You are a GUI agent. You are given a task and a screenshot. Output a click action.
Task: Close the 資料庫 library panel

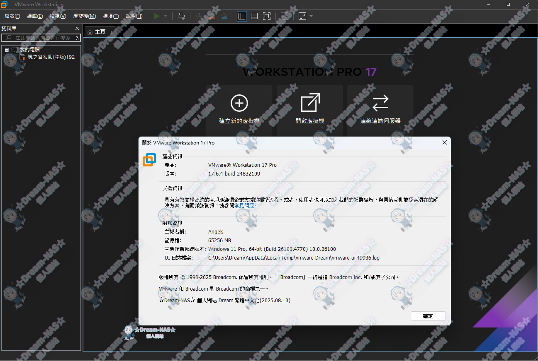tap(77, 29)
